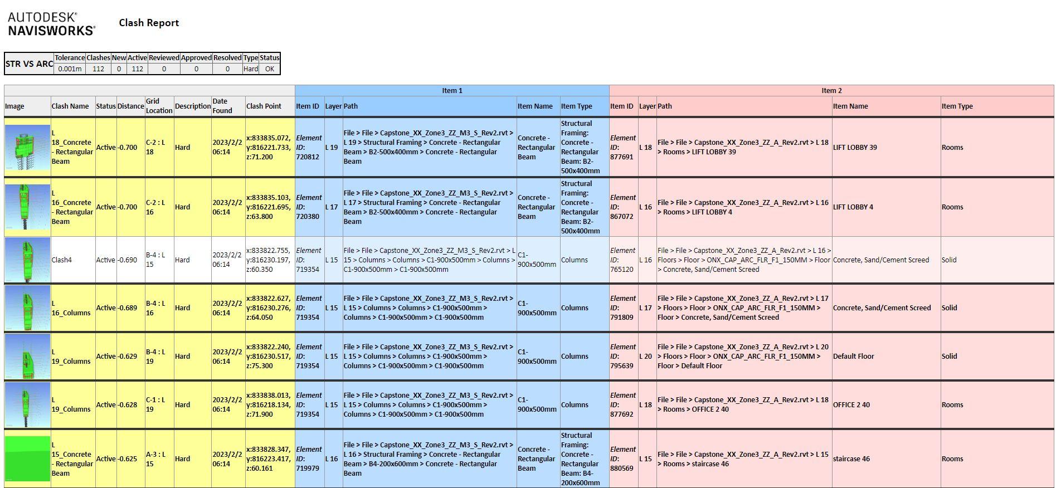Open the green thumbnail for the L 15_Concrete beam clash

pyautogui.click(x=27, y=459)
